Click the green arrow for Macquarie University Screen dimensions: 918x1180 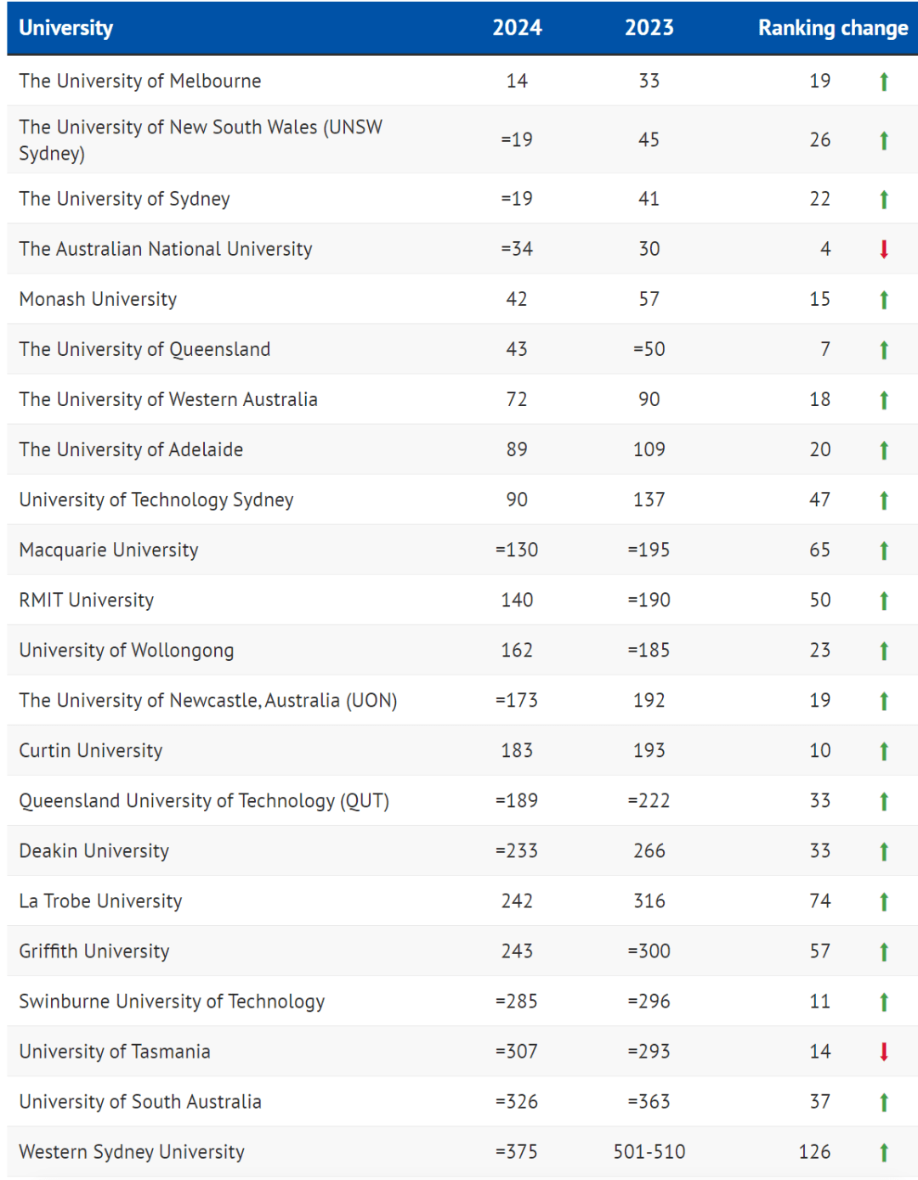click(x=884, y=550)
